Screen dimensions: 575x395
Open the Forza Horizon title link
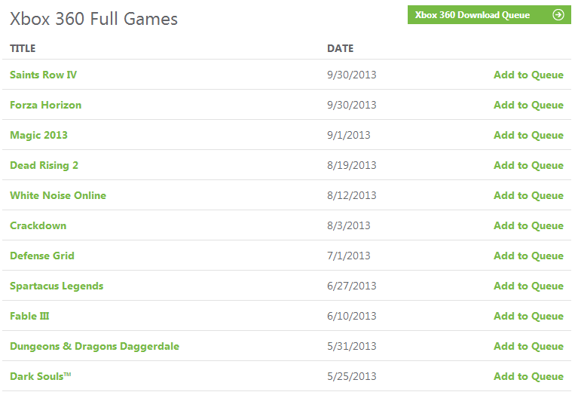point(45,106)
